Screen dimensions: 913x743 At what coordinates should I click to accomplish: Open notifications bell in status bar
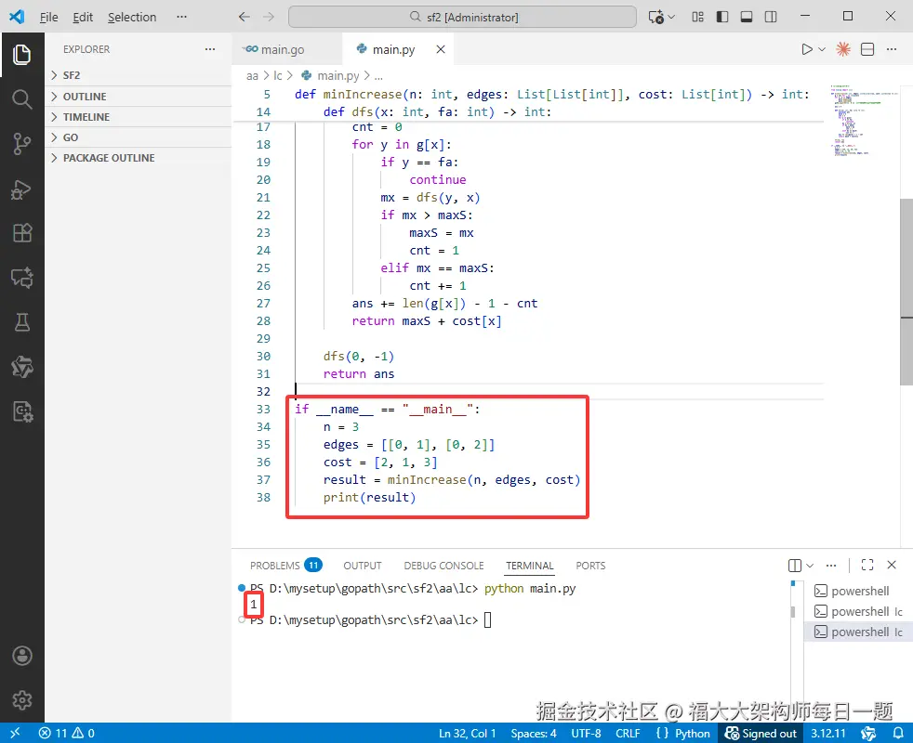898,733
